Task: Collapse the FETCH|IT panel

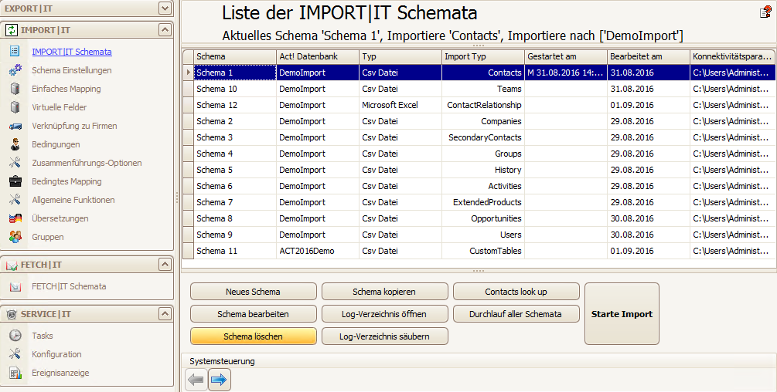Action: (165, 265)
